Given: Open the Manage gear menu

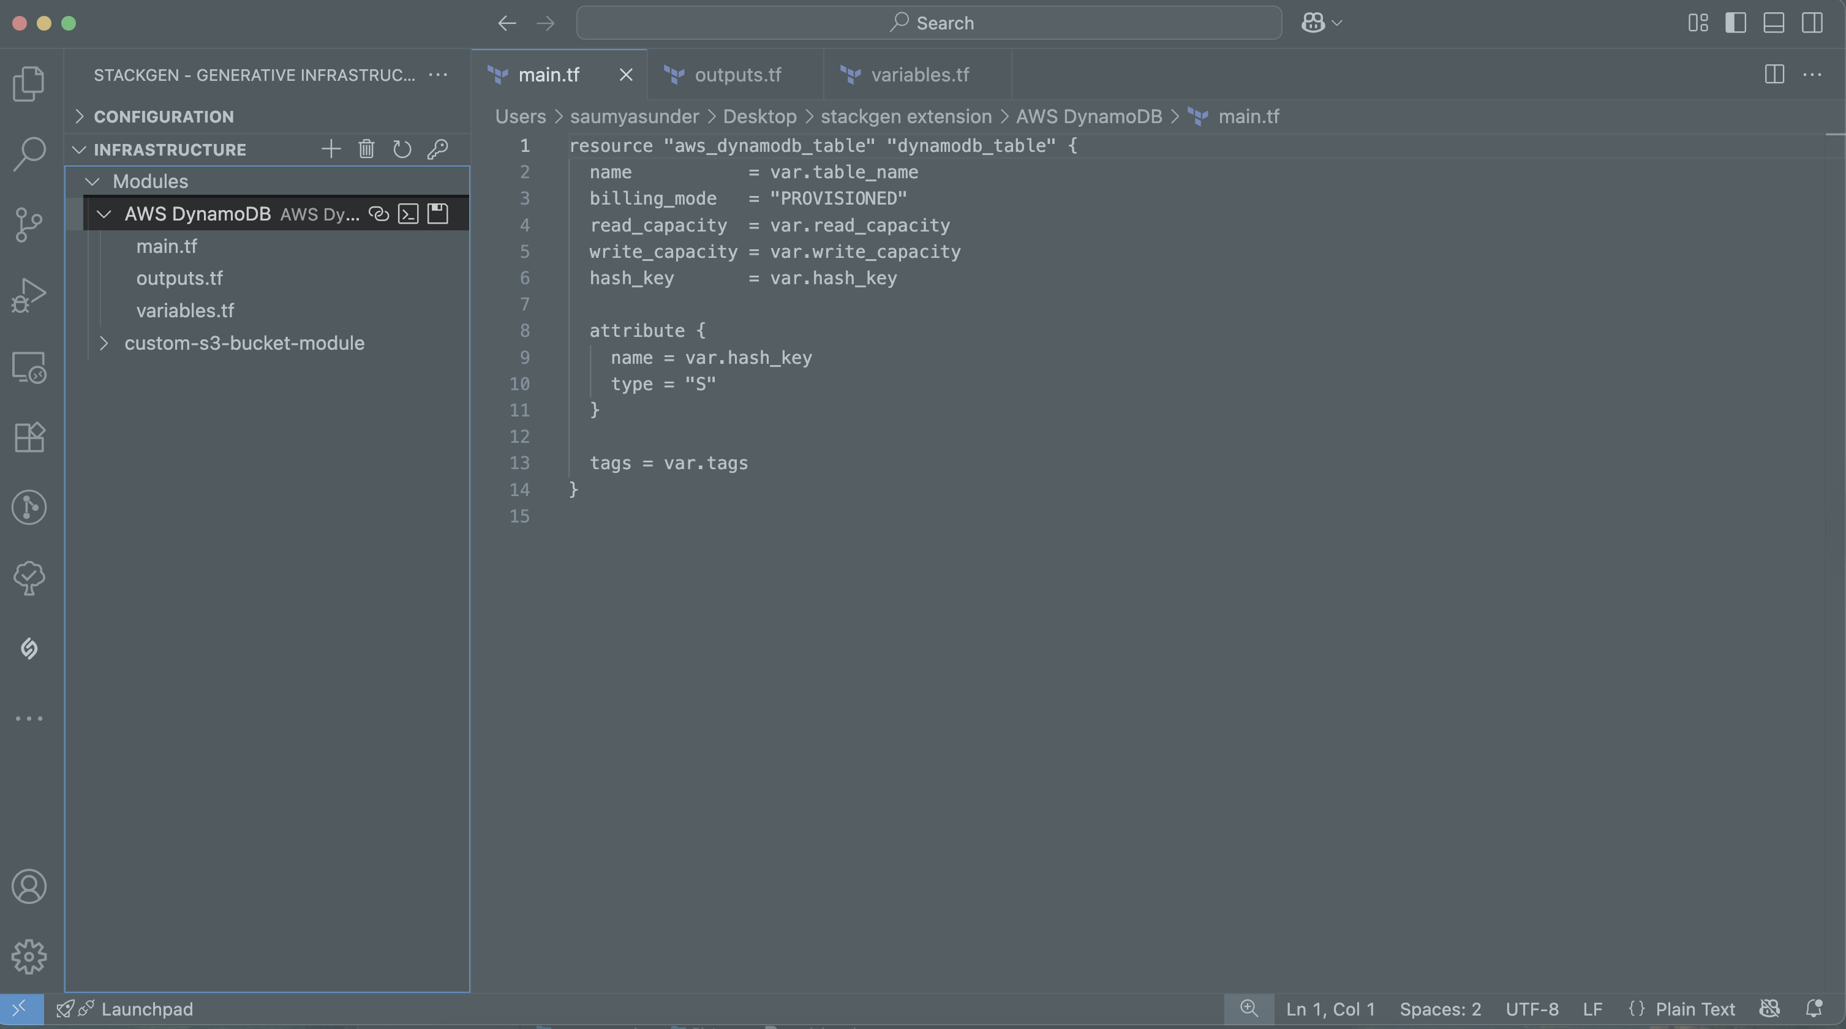Looking at the screenshot, I should coord(29,957).
